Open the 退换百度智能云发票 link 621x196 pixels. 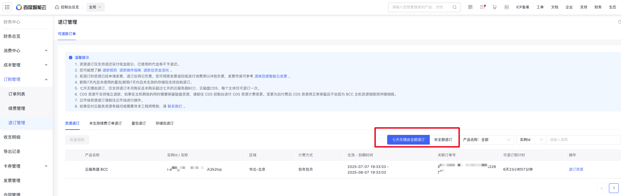coord(271,76)
